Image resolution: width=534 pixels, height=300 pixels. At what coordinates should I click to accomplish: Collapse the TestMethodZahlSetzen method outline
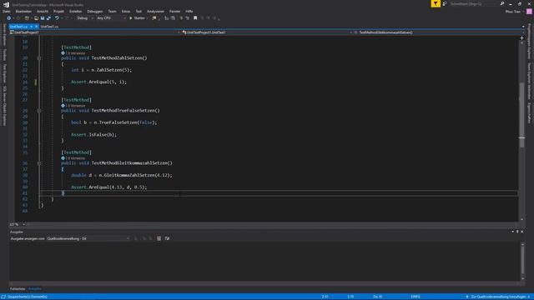(x=39, y=58)
